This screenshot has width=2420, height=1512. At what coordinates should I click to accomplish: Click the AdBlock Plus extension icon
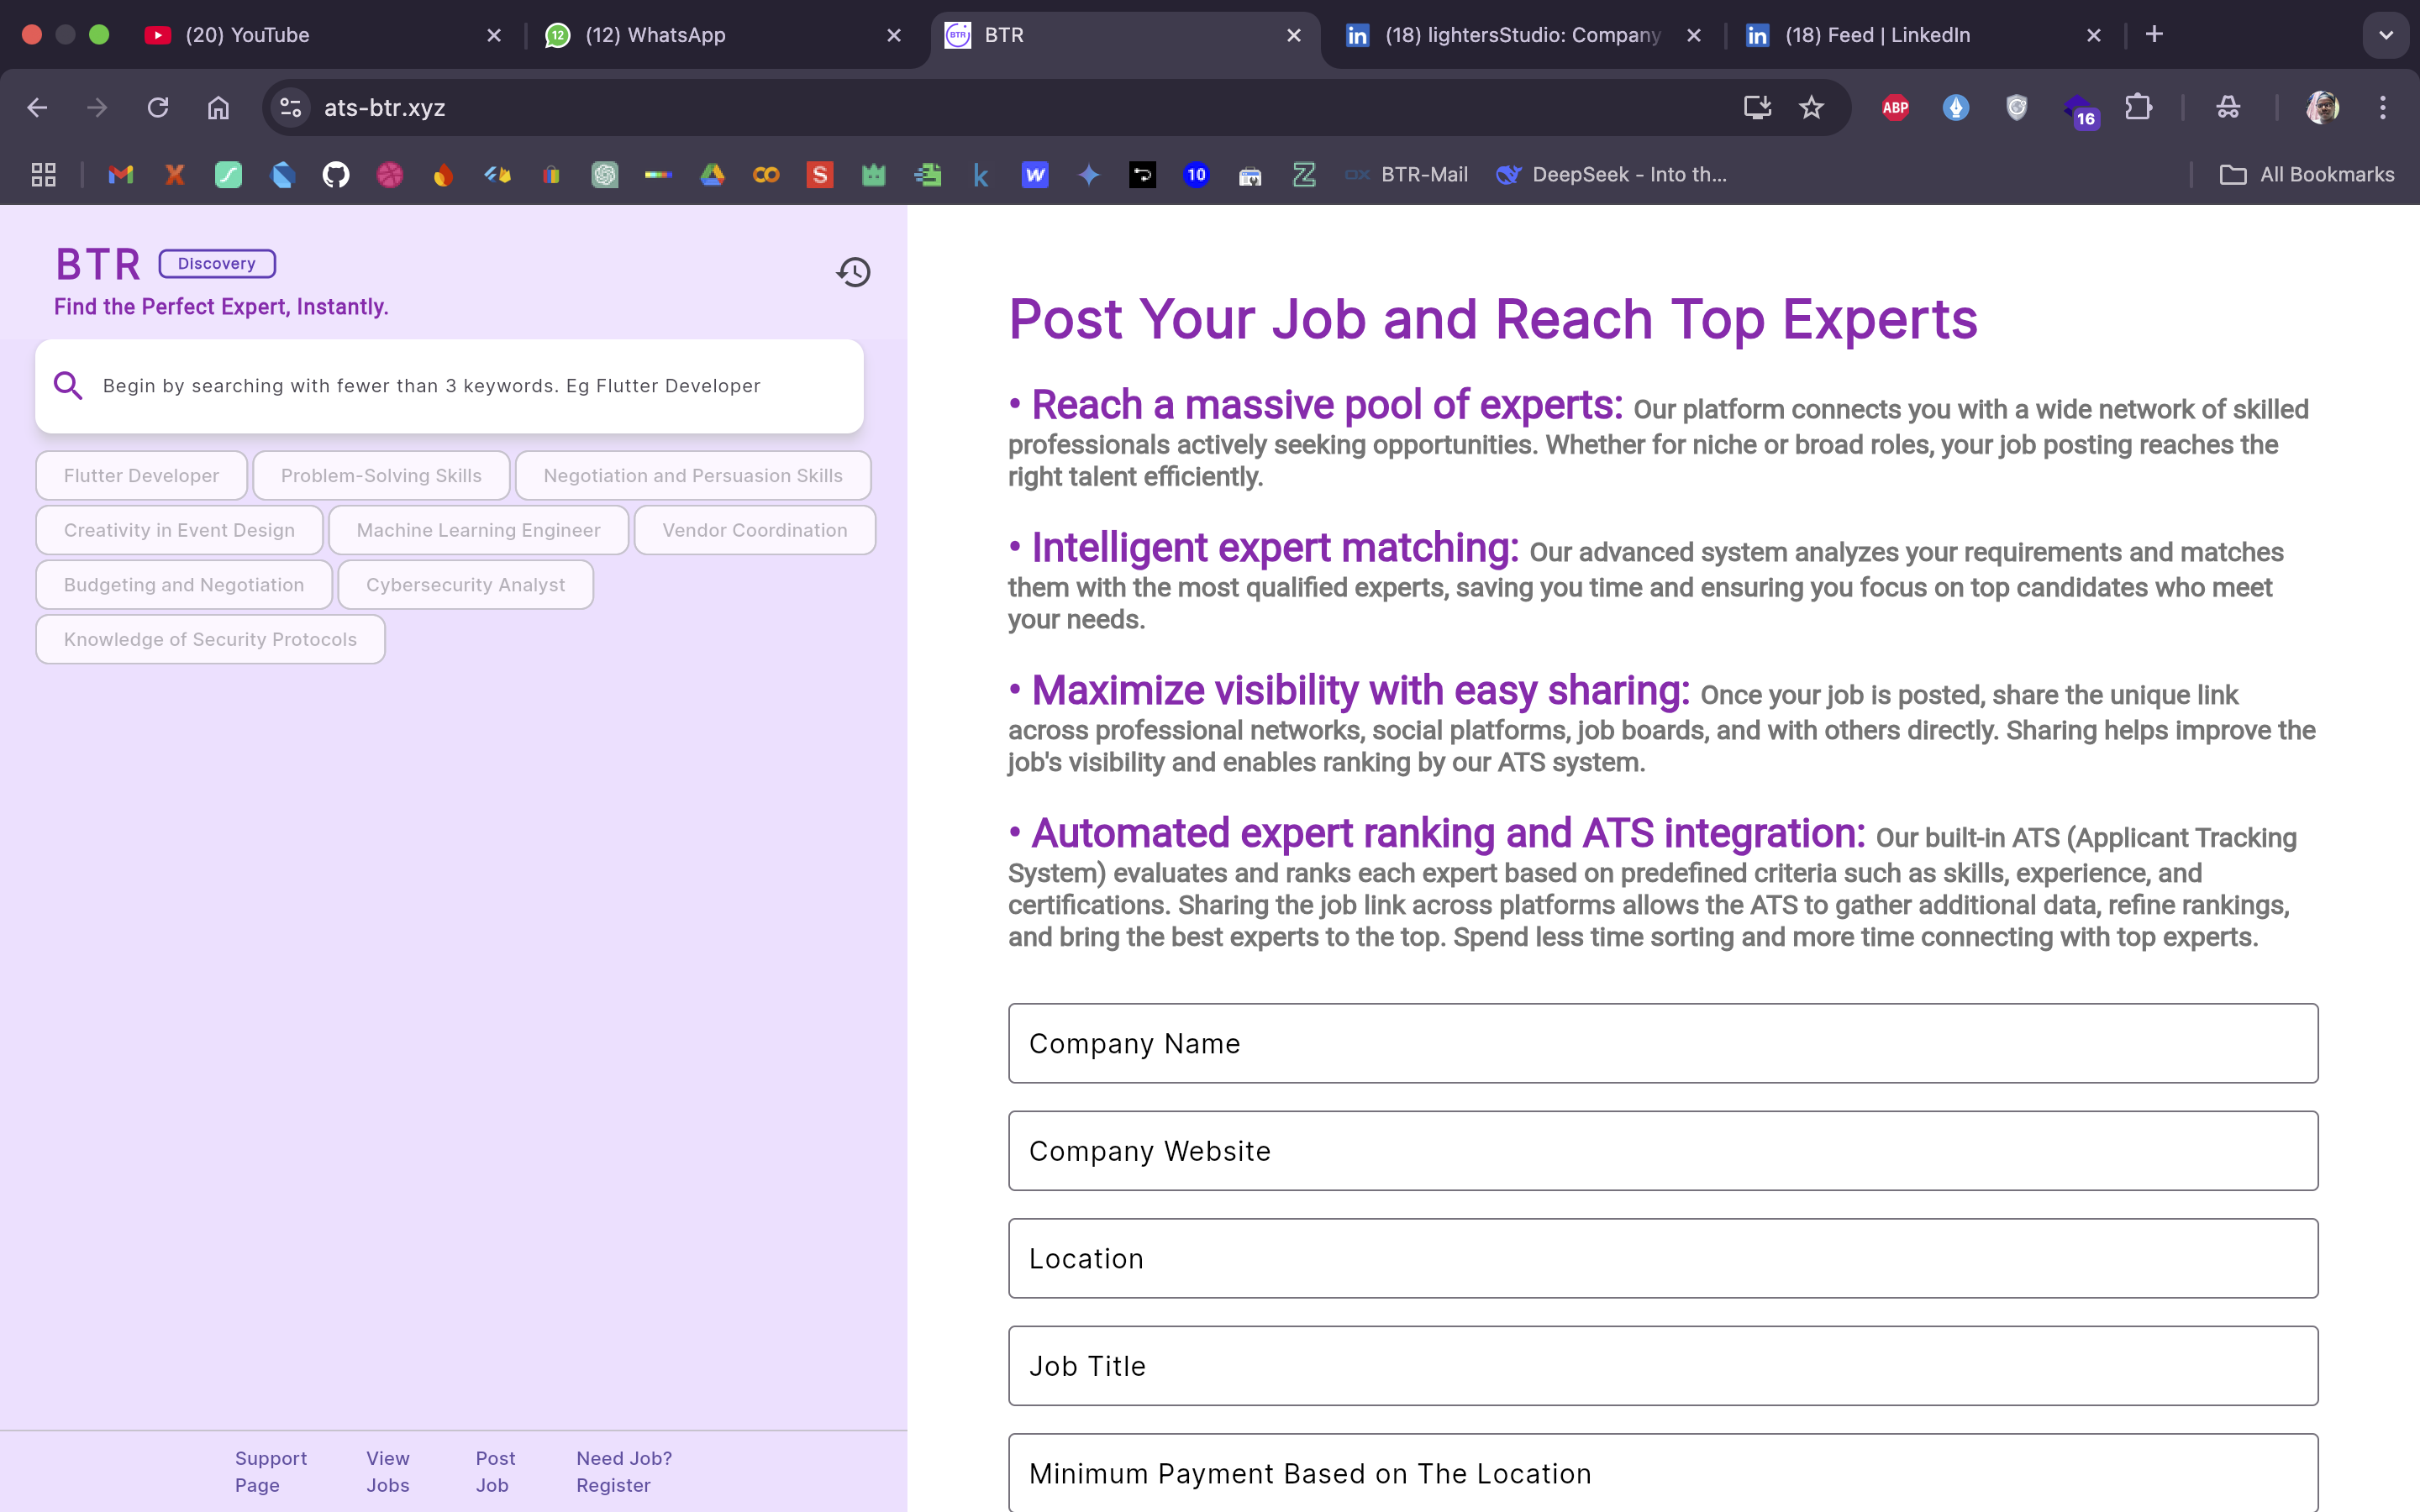coord(1895,108)
